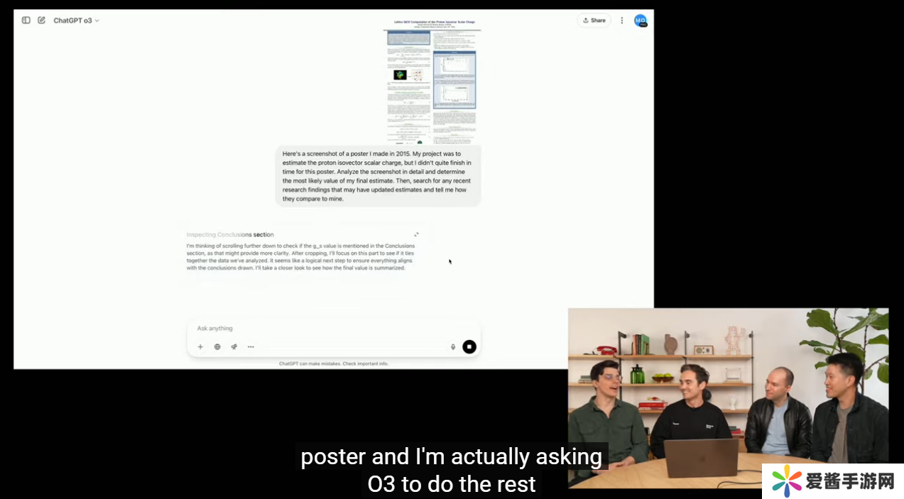Click the microphone dictation icon
Screen dimensions: 904x499
[x=453, y=347]
